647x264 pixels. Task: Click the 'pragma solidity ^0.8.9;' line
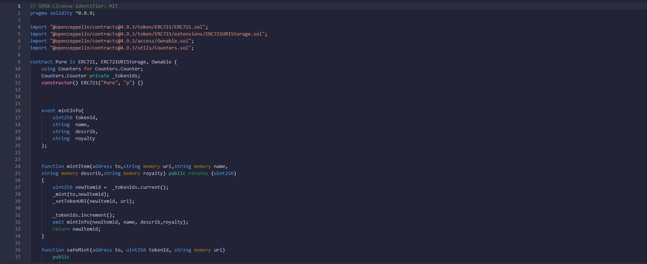(62, 13)
